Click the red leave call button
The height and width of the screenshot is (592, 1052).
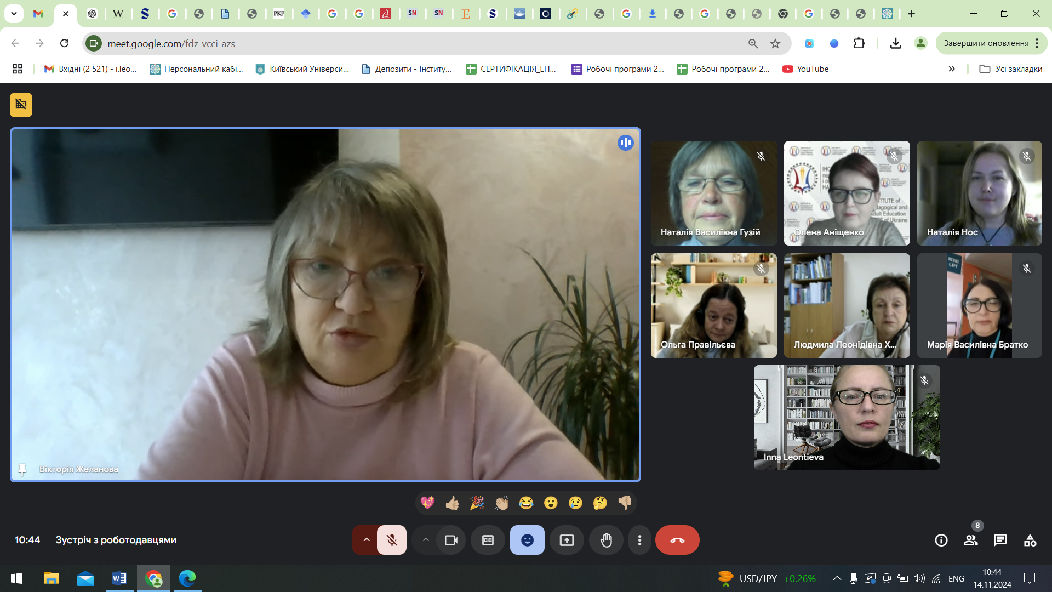pyautogui.click(x=677, y=540)
